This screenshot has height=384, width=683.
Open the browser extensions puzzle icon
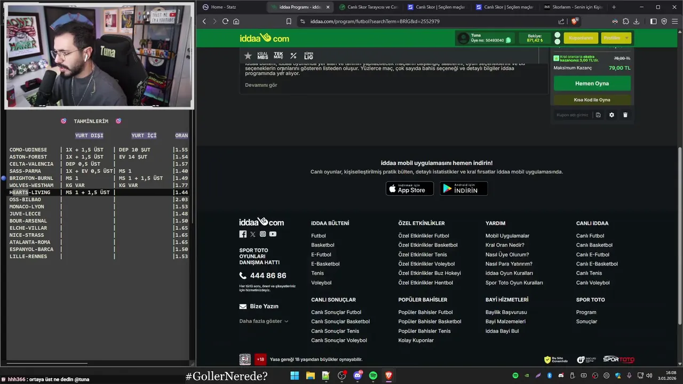coord(625,21)
